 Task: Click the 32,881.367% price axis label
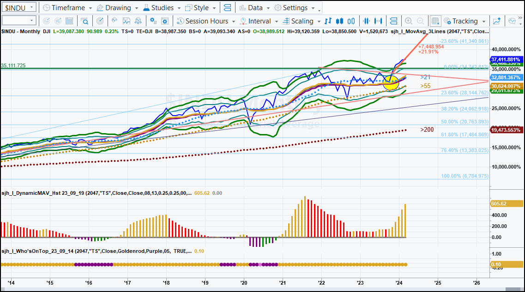[506, 77]
